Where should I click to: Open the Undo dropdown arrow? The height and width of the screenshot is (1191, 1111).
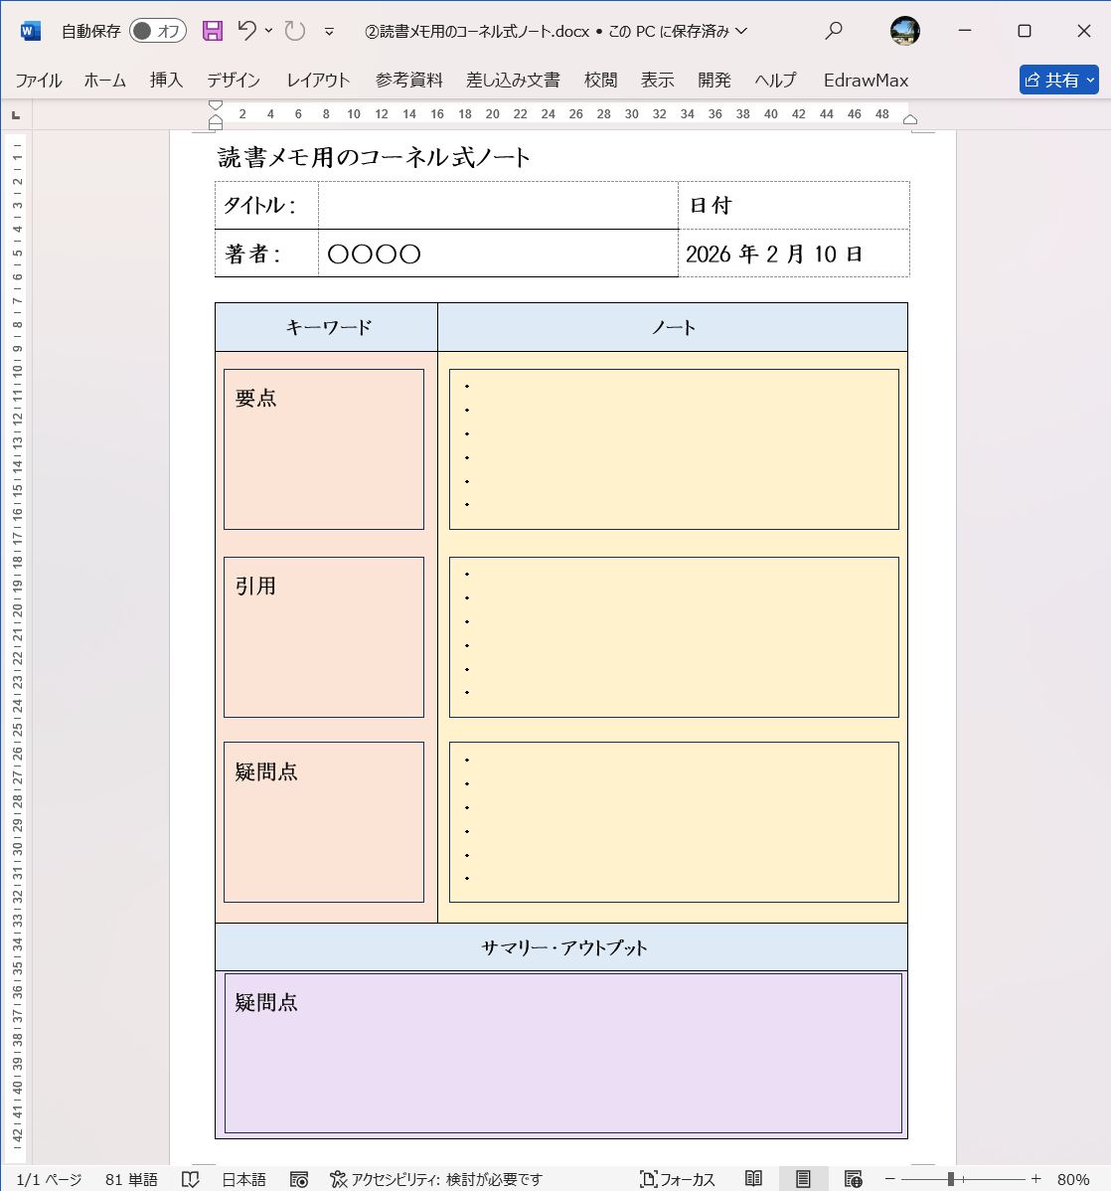click(270, 31)
